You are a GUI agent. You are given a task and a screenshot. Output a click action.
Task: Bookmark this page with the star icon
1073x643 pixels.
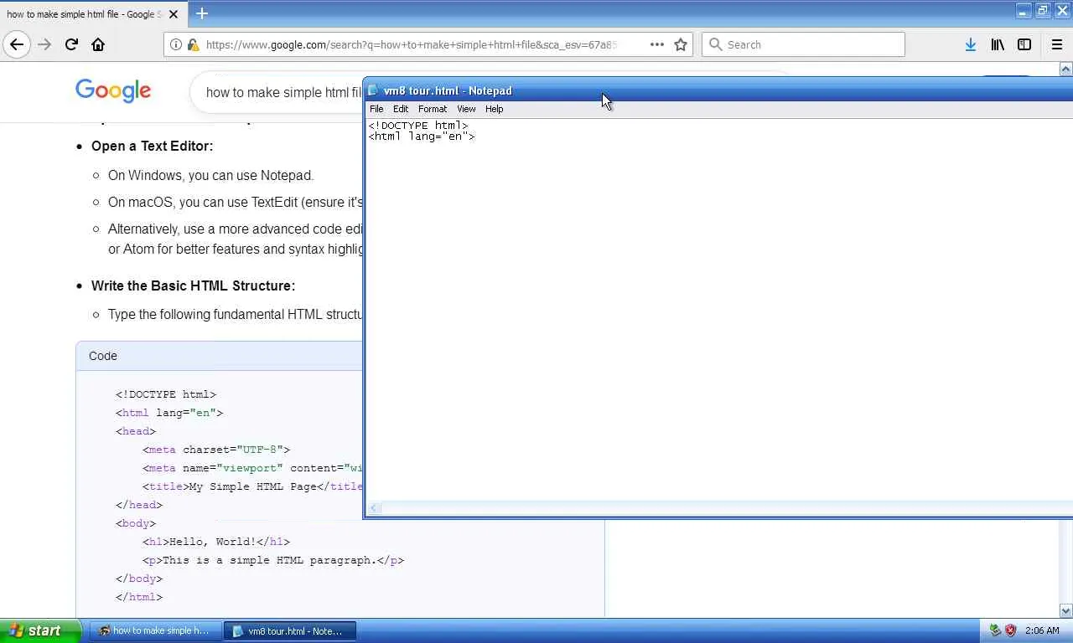pos(681,44)
